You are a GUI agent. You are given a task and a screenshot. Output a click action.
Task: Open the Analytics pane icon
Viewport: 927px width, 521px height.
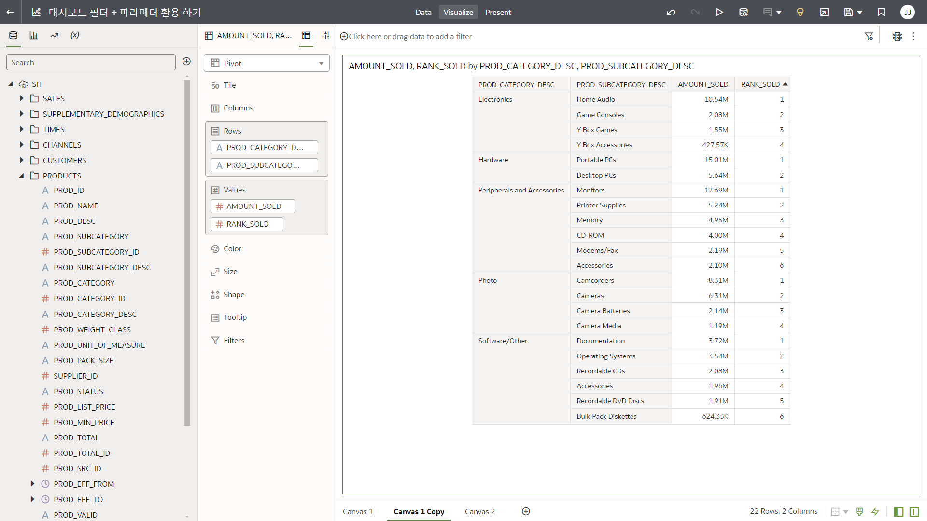[55, 35]
